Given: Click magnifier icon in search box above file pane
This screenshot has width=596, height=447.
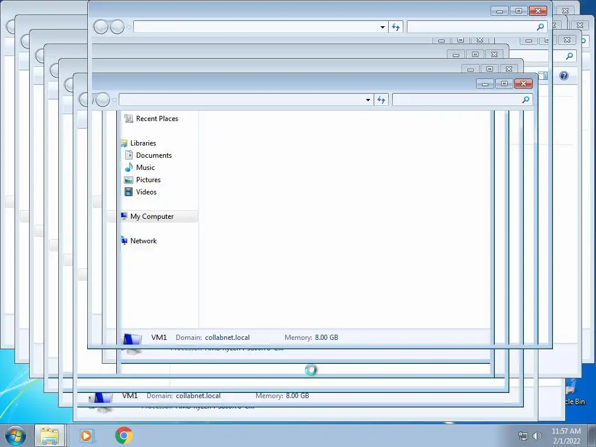Looking at the screenshot, I should tap(526, 100).
